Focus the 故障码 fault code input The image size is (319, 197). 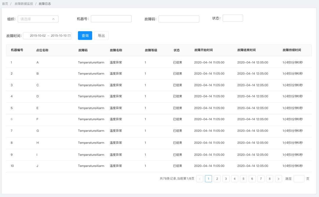tap(179, 19)
